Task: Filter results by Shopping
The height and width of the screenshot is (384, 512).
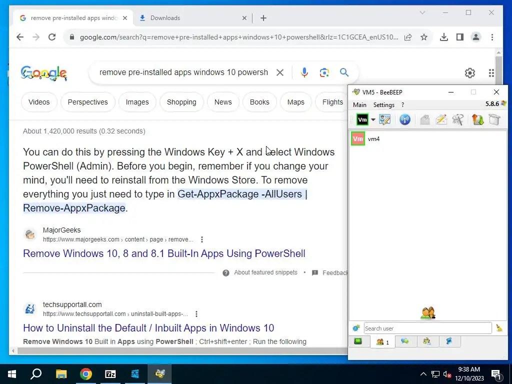Action: (x=181, y=102)
